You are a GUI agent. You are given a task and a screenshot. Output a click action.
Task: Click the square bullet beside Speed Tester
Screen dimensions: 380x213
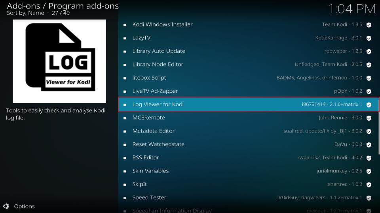pyautogui.click(x=125, y=198)
